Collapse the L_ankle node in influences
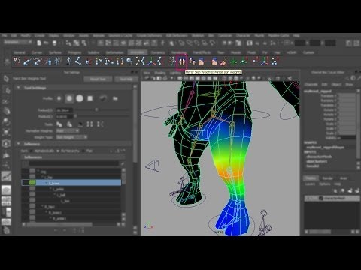Viewport: 361px width, 270px height. point(50,189)
